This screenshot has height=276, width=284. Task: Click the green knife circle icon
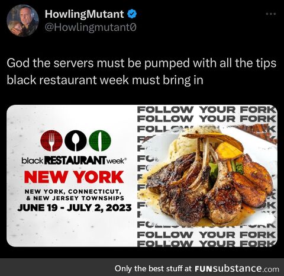coord(100,141)
